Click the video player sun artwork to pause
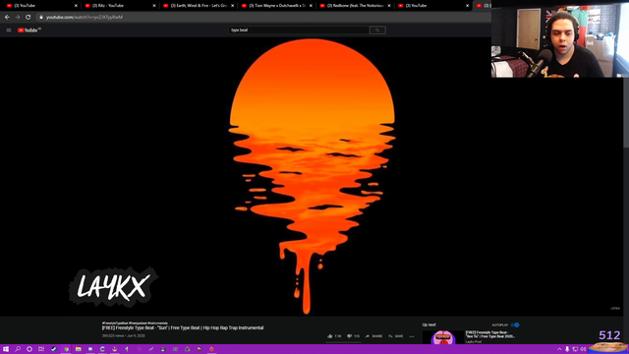Screen dimensions: 629x354 [312, 177]
